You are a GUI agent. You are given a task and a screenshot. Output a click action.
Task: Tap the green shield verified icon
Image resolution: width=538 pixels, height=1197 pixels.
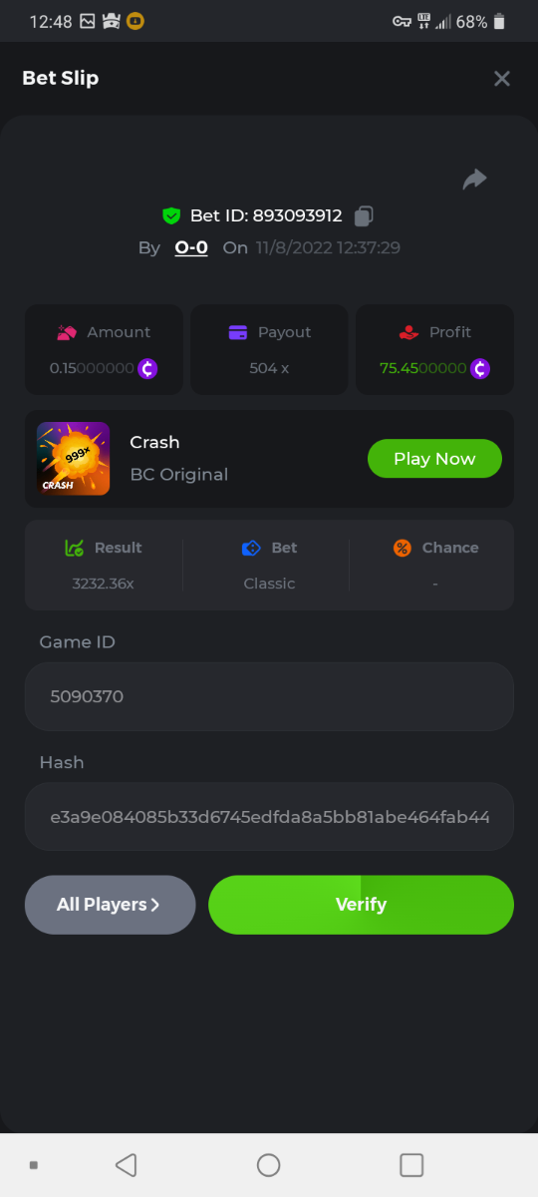point(171,215)
